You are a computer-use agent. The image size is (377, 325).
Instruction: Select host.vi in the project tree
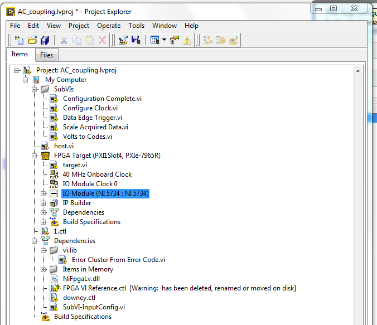pyautogui.click(x=64, y=146)
